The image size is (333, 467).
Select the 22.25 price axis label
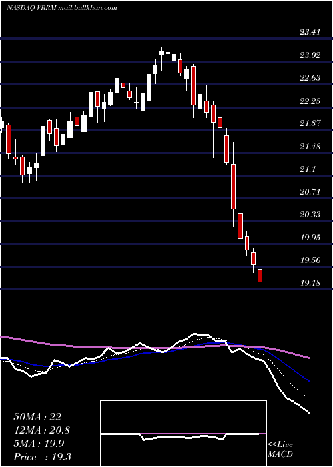tap(310, 101)
